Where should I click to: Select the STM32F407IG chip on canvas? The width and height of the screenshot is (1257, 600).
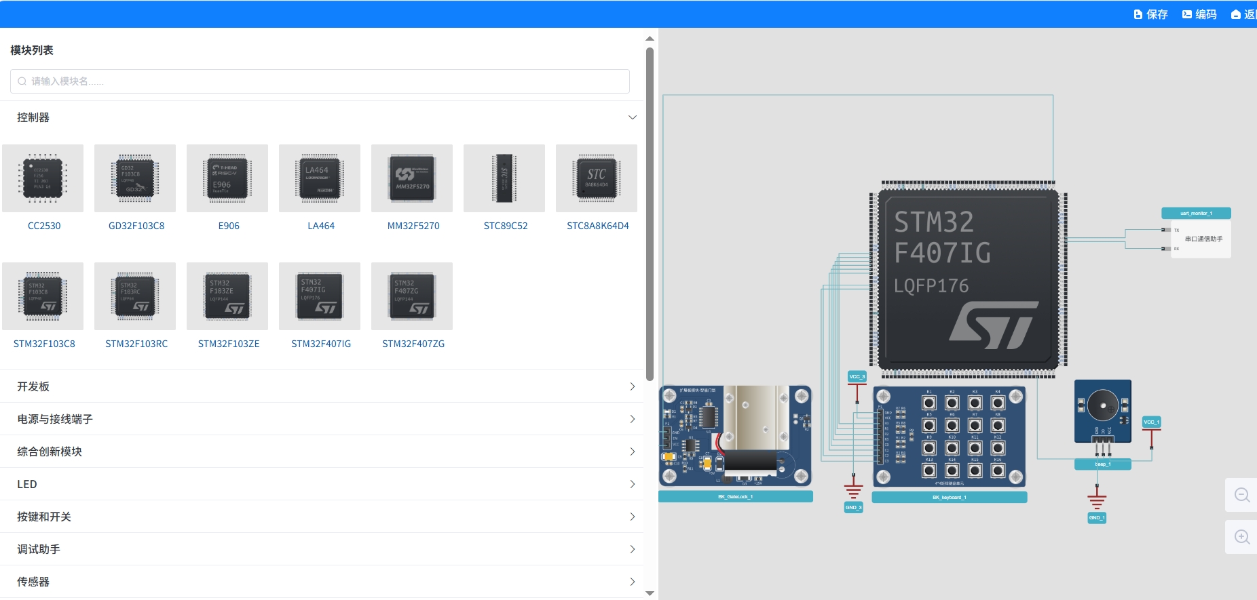(x=968, y=279)
